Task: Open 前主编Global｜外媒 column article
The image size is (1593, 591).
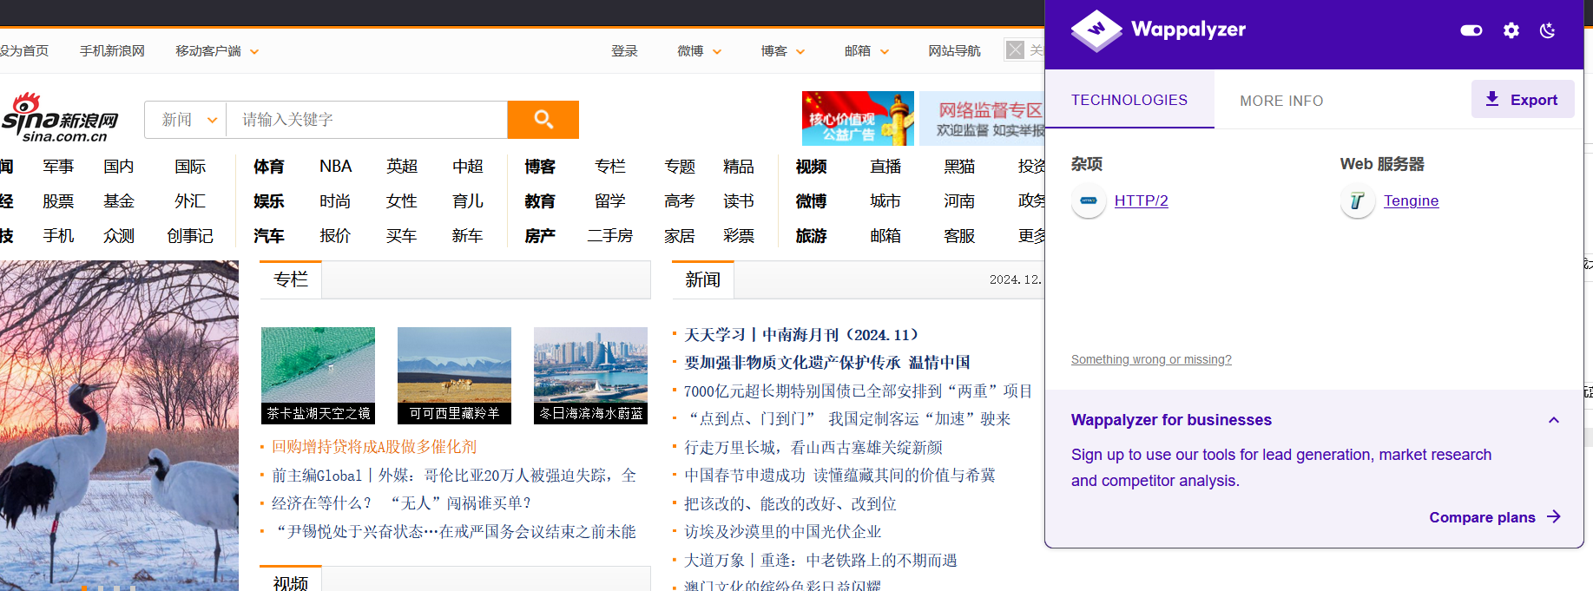Action: pyautogui.click(x=454, y=476)
